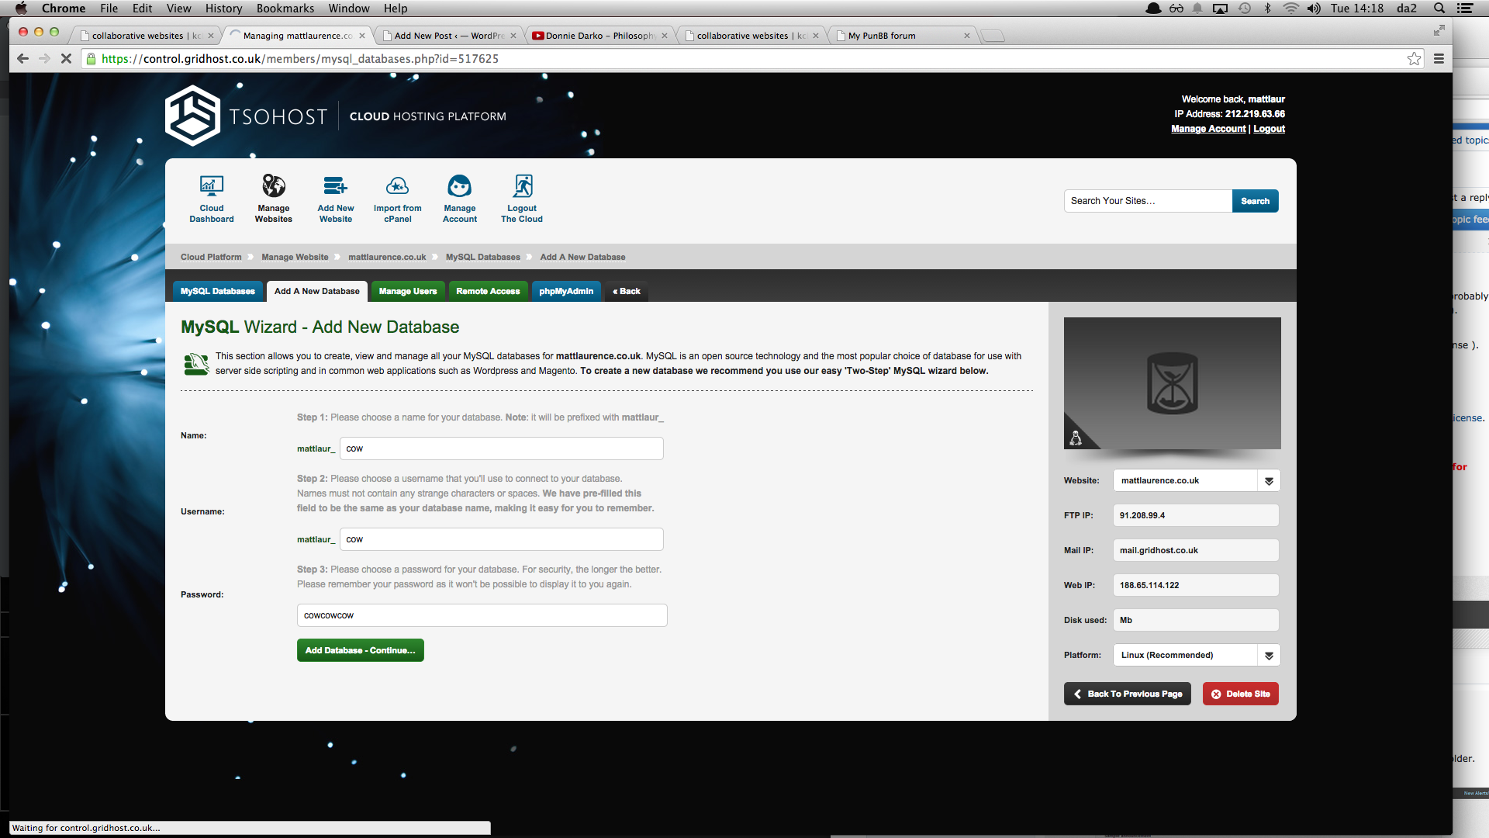Screen dimensions: 1489x838
Task: Expand the Website dropdown mattlaurence.co.uk
Action: (x=1269, y=481)
